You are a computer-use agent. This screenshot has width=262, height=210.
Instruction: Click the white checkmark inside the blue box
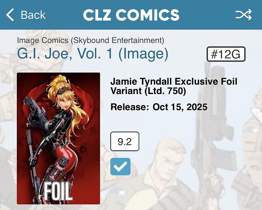[120, 167]
